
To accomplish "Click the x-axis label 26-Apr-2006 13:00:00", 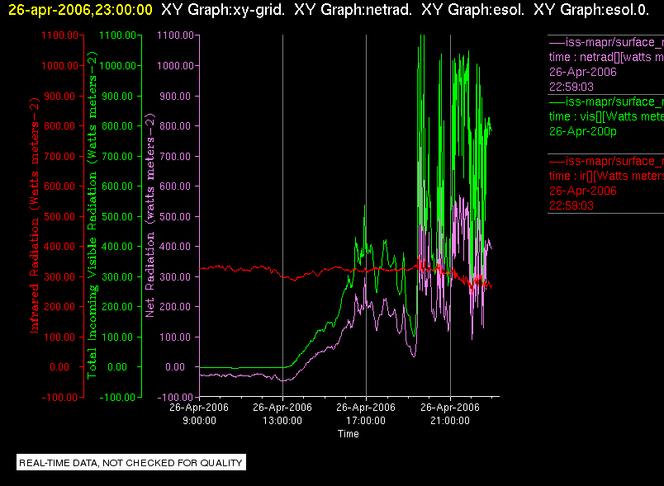I will [282, 413].
